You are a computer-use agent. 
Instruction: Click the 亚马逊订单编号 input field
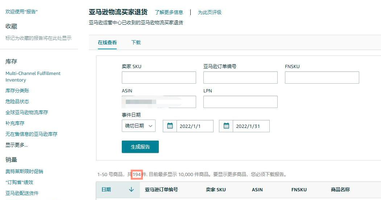[x=240, y=78]
